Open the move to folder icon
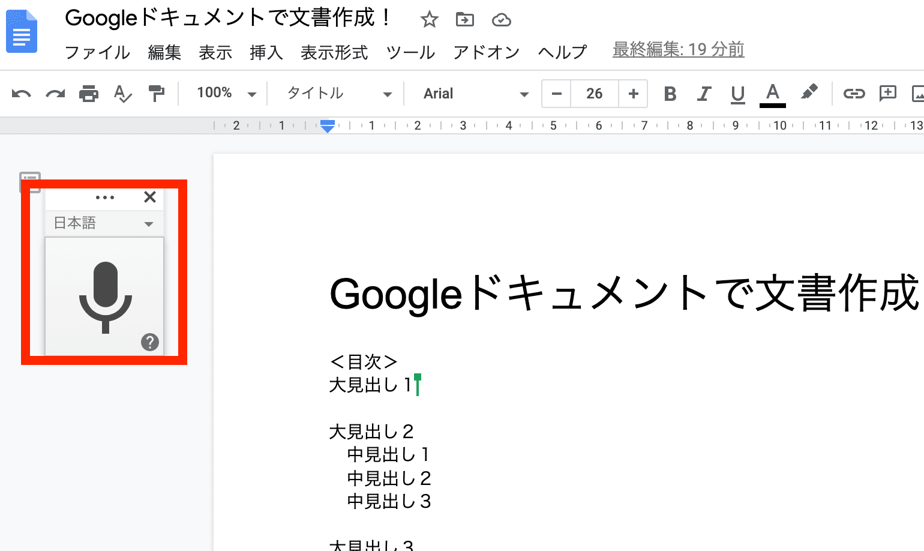The width and height of the screenshot is (924, 551). [464, 20]
